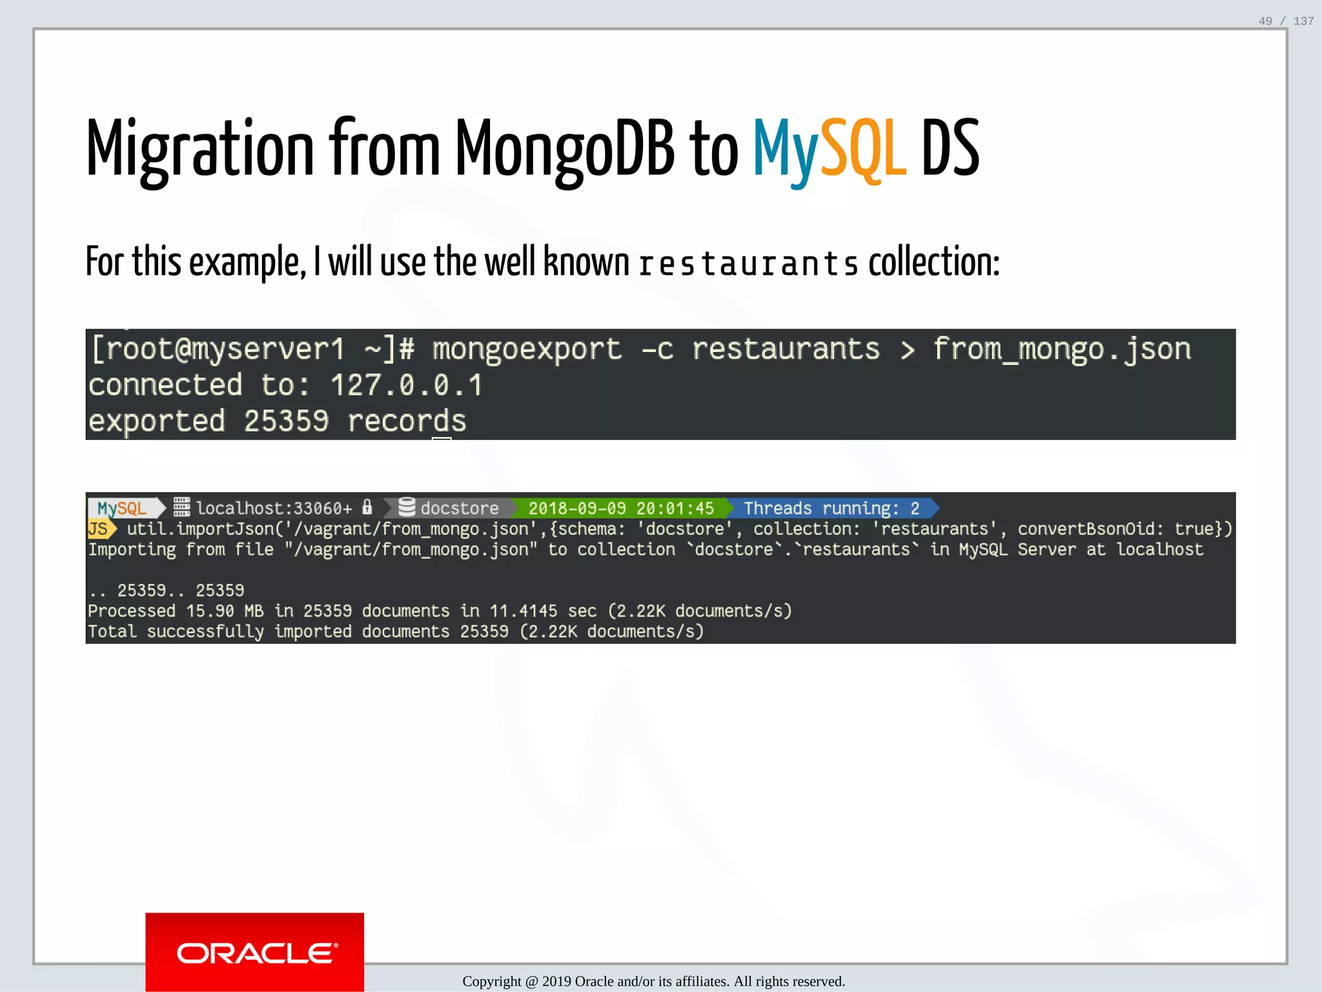Click the 'Processed 15.90 MB' output line
This screenshot has height=992, width=1322.
coord(440,611)
